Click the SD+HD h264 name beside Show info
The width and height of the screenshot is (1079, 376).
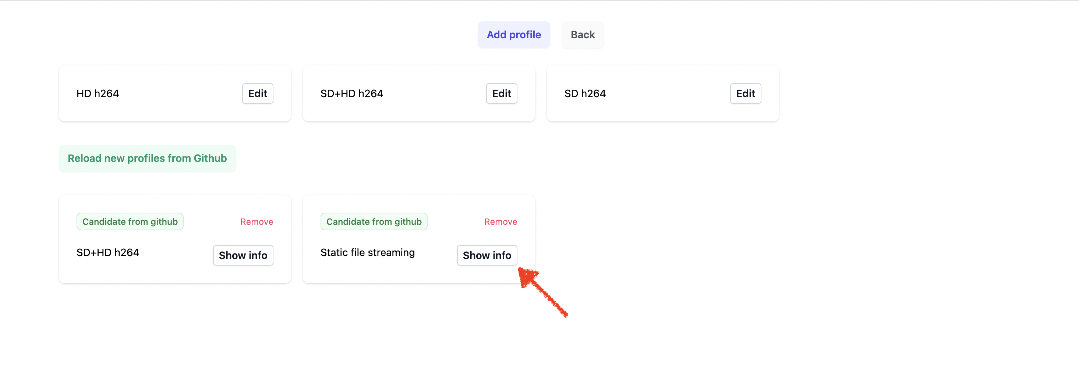click(108, 252)
